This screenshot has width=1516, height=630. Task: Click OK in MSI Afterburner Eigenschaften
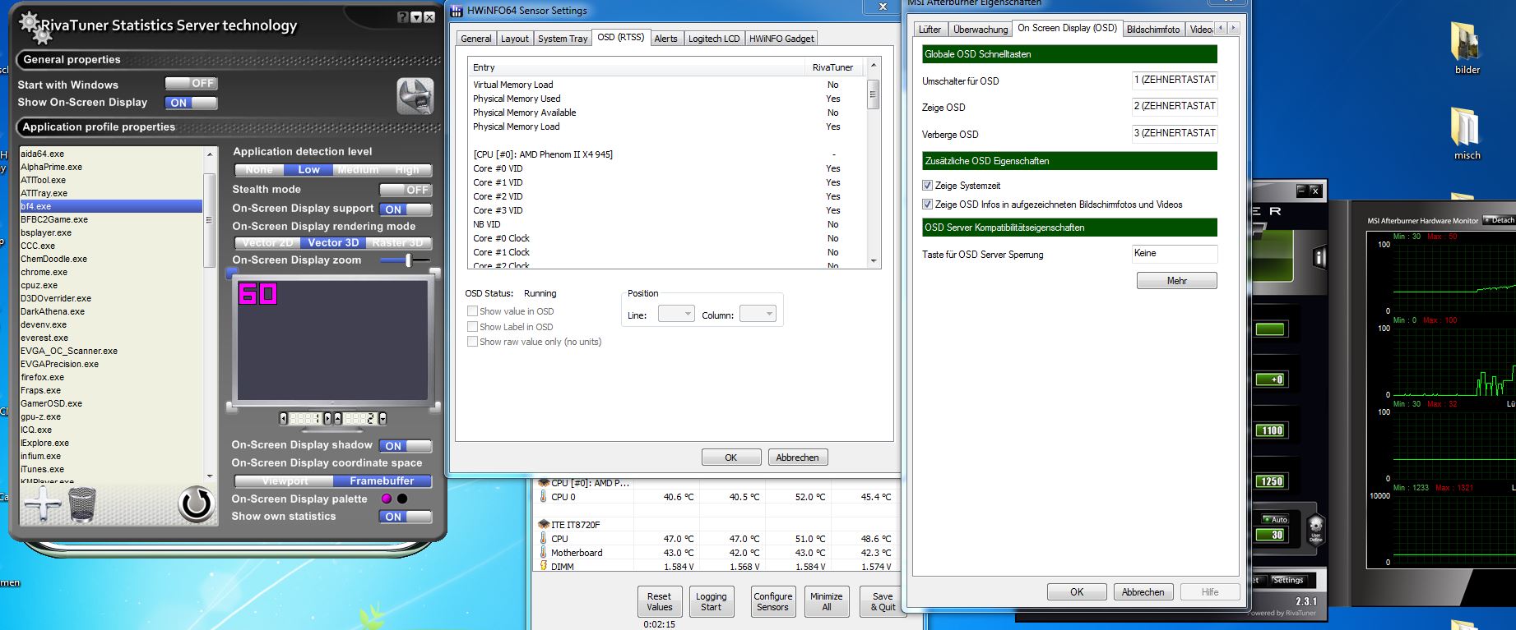click(1077, 592)
